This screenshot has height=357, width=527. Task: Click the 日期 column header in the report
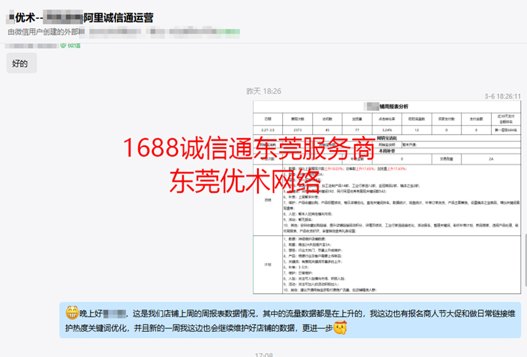pyautogui.click(x=268, y=118)
